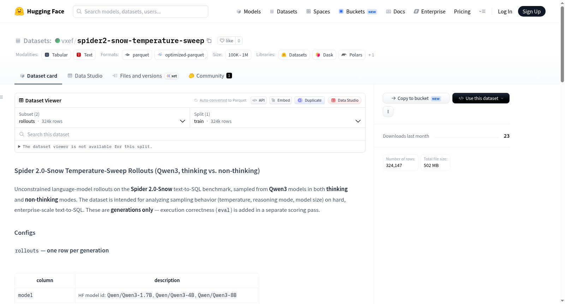Image resolution: width=565 pixels, height=304 pixels.
Task: Click the Duplicate button
Action: click(310, 100)
